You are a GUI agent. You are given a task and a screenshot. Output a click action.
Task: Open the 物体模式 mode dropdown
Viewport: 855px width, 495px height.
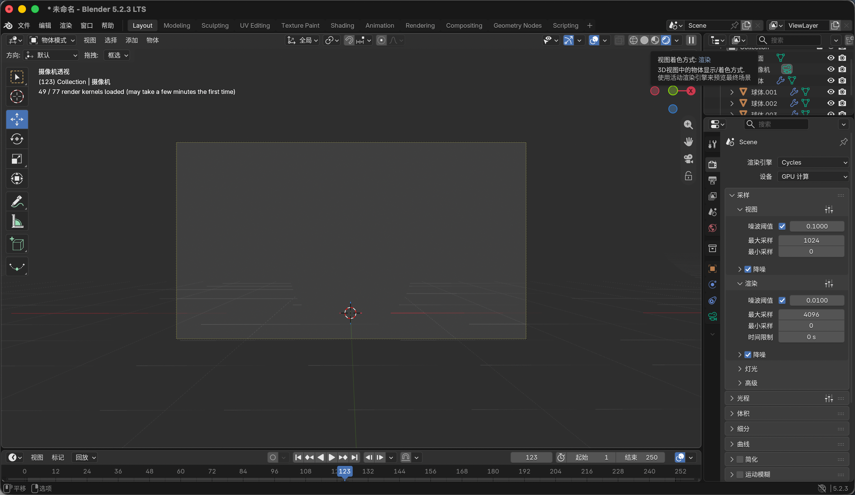tap(52, 40)
